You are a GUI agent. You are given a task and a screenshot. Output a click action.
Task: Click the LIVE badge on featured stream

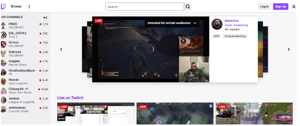pos(99,21)
